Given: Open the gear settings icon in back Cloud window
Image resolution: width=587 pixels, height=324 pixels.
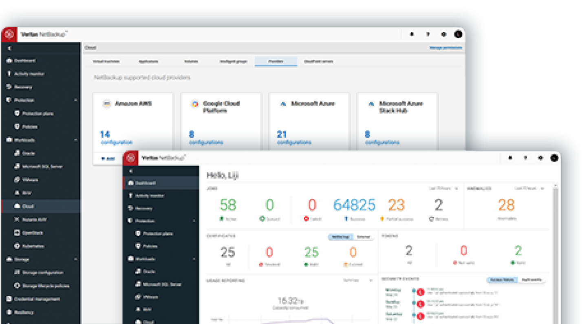Looking at the screenshot, I should 444,35.
